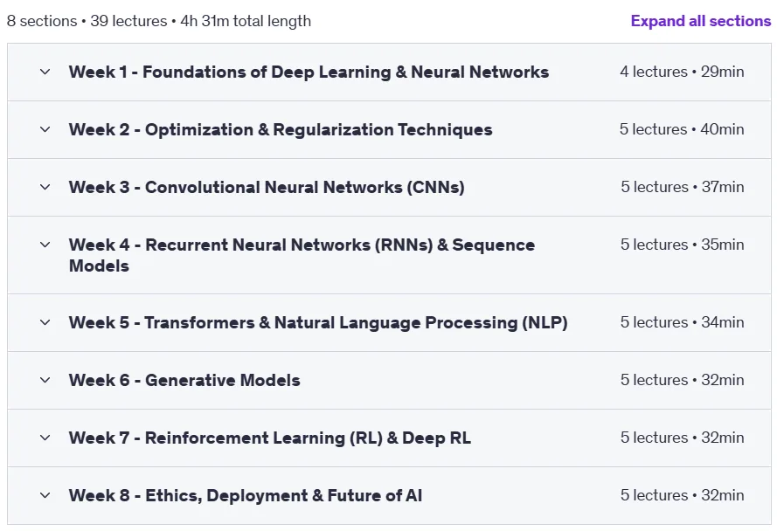Expand the Week 3 CNNs chevron
This screenshot has width=777, height=531.
(45, 187)
